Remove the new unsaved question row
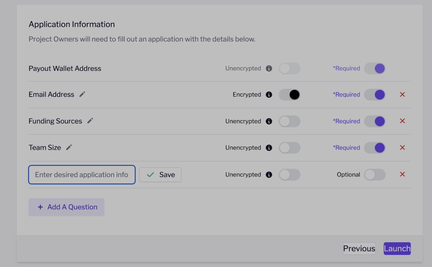 click(402, 174)
